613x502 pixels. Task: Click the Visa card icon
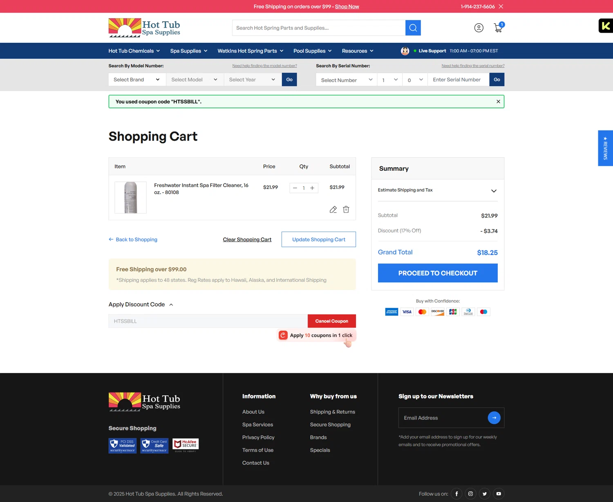tap(407, 312)
